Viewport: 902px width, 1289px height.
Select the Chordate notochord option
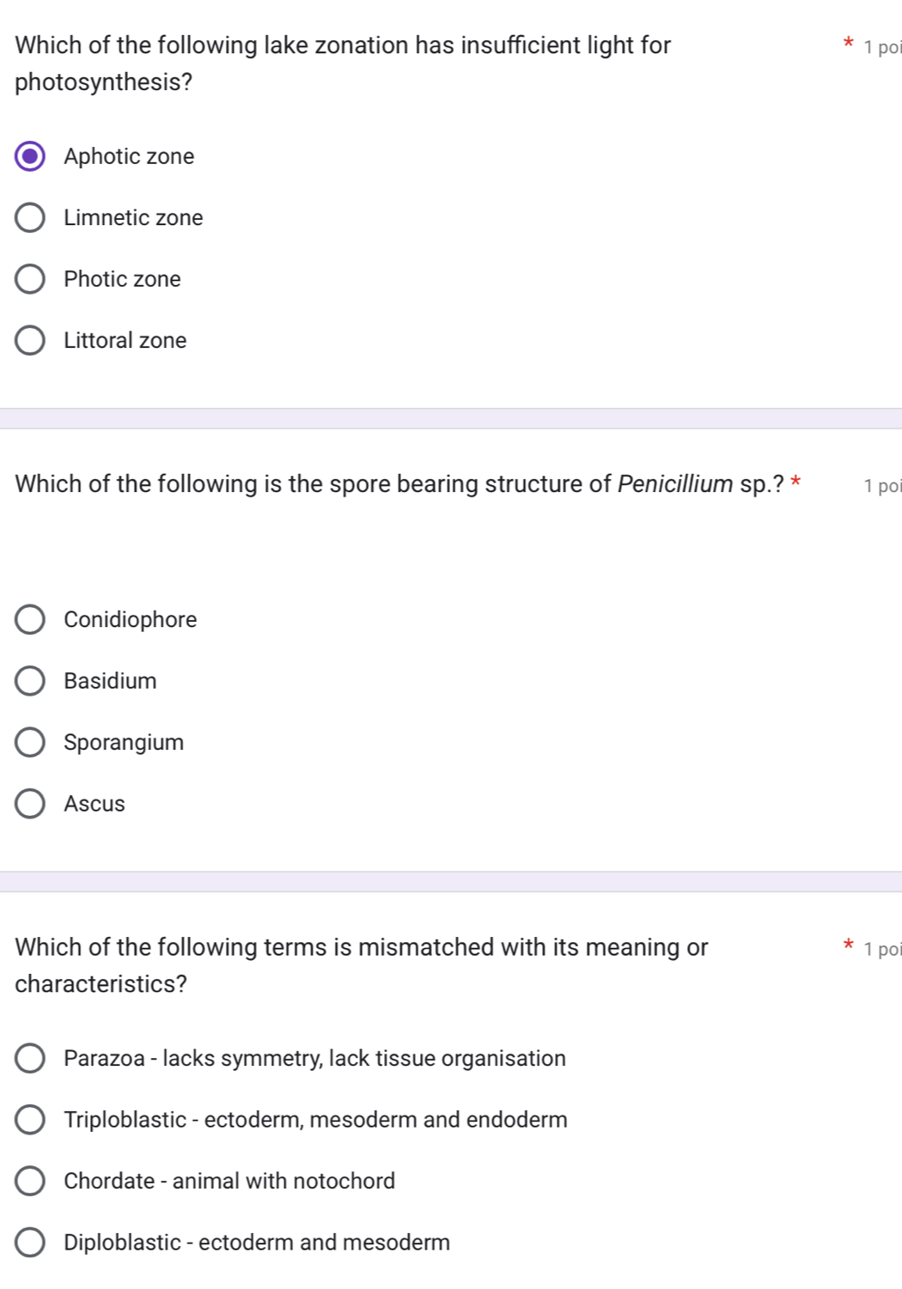(x=30, y=1181)
